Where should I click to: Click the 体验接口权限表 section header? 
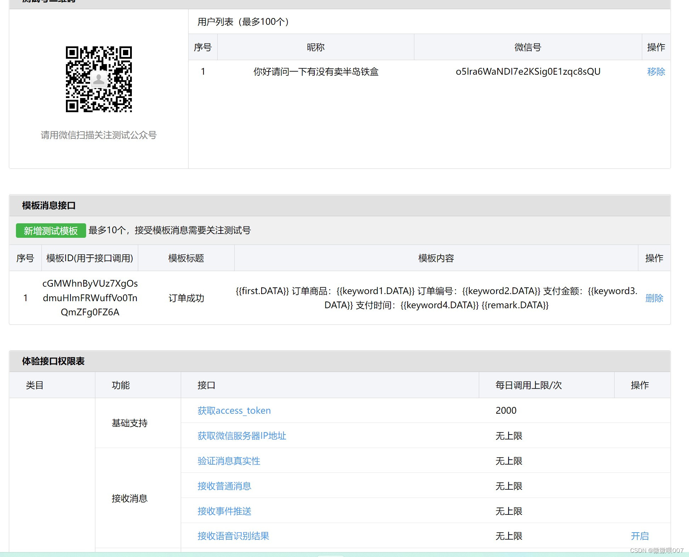click(x=53, y=361)
